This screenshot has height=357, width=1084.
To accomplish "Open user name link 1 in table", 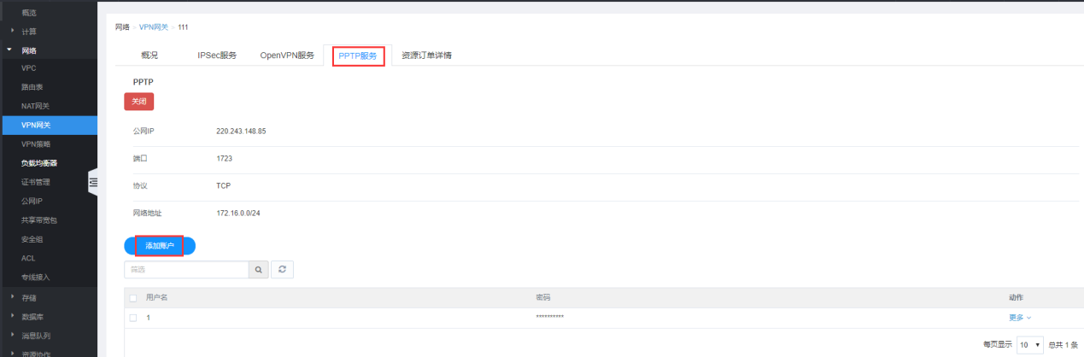I will coord(148,318).
